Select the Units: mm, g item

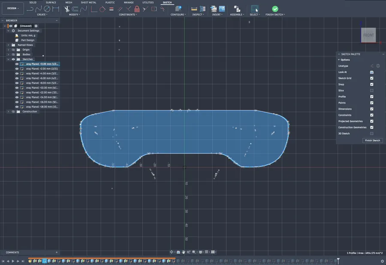tap(28, 35)
